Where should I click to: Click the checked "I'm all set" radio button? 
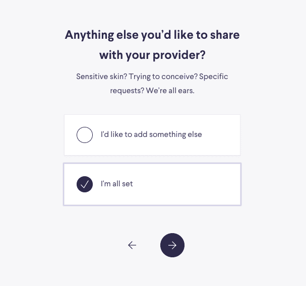[x=85, y=184]
